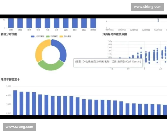Click the 球员年薪前三十 chart title
This screenshot has width=167, height=134.
click(10, 80)
